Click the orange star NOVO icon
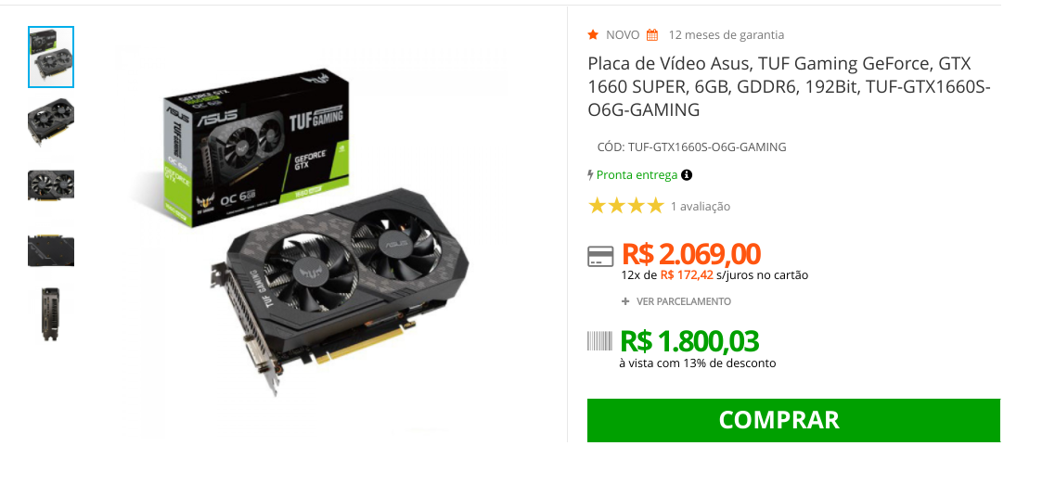The height and width of the screenshot is (484, 1055). (593, 34)
